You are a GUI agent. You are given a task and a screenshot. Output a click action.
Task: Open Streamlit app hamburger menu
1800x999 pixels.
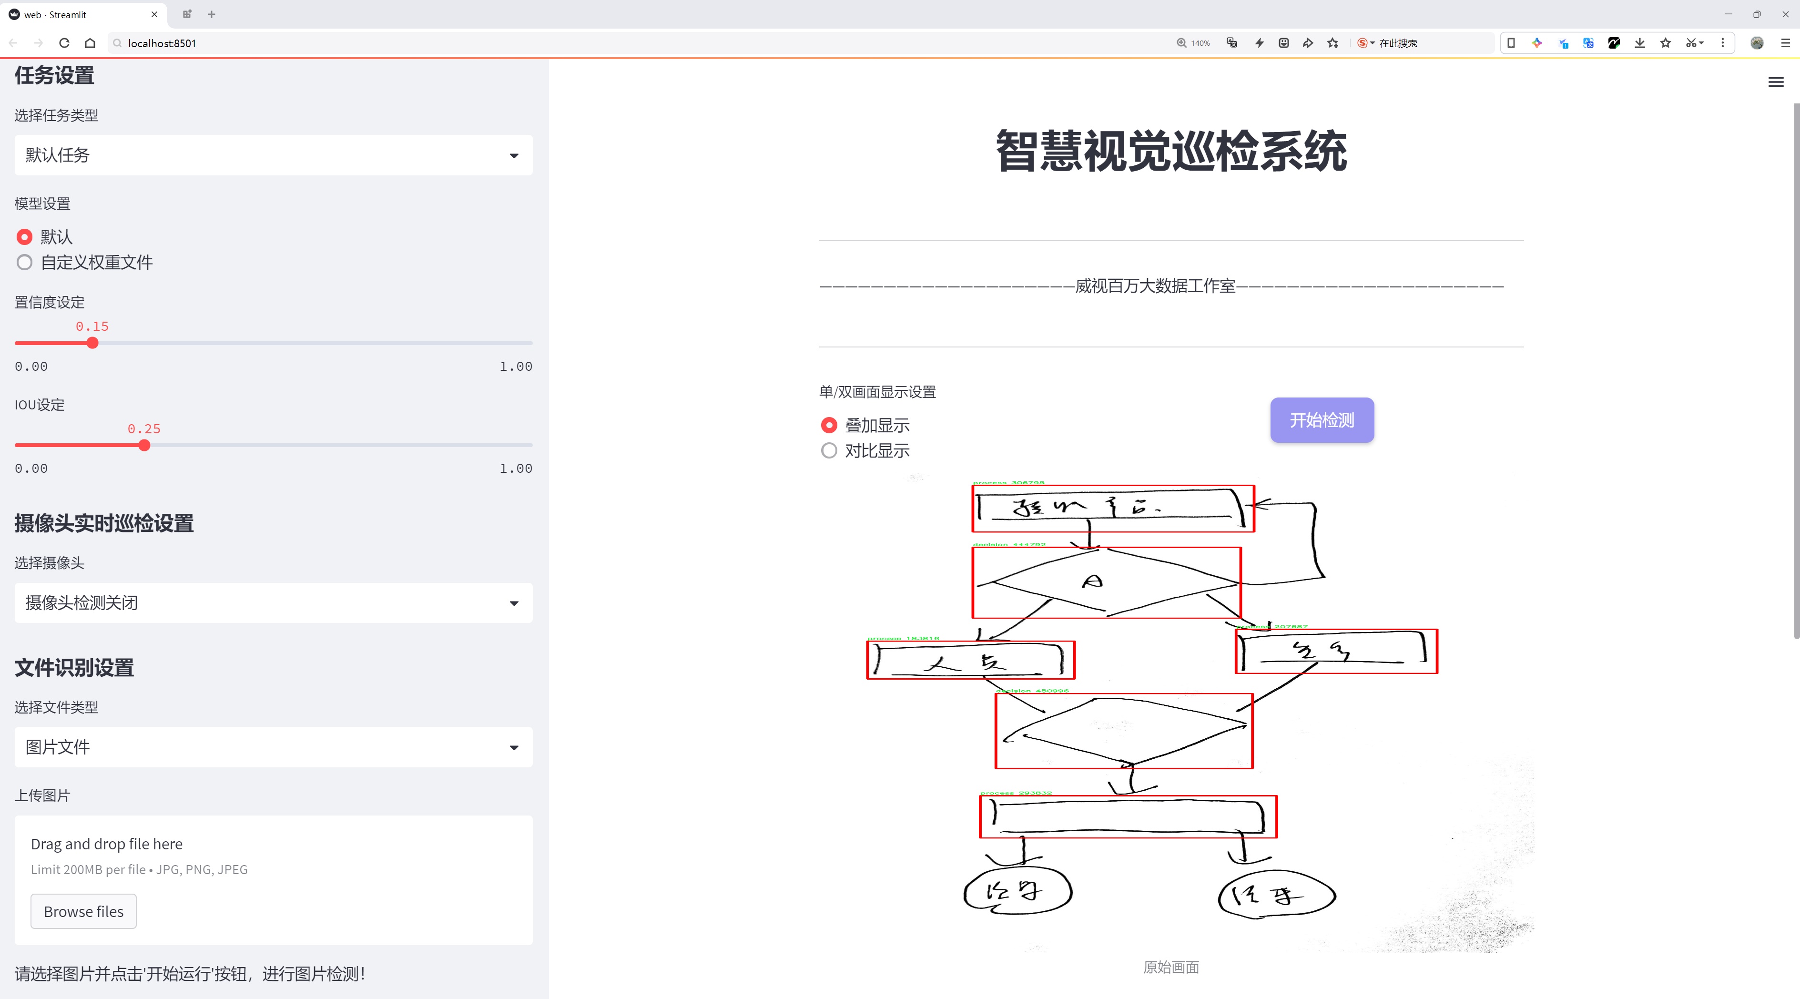pyautogui.click(x=1776, y=82)
